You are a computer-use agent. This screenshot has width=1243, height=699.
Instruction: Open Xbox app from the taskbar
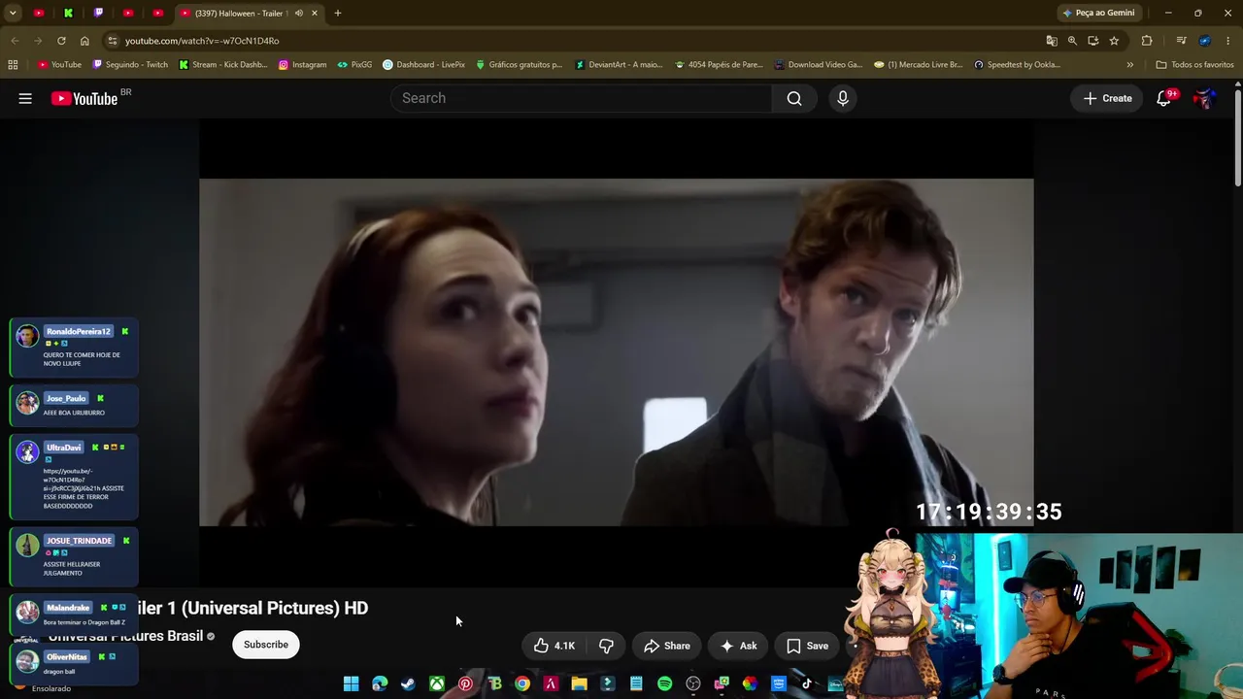pyautogui.click(x=437, y=684)
